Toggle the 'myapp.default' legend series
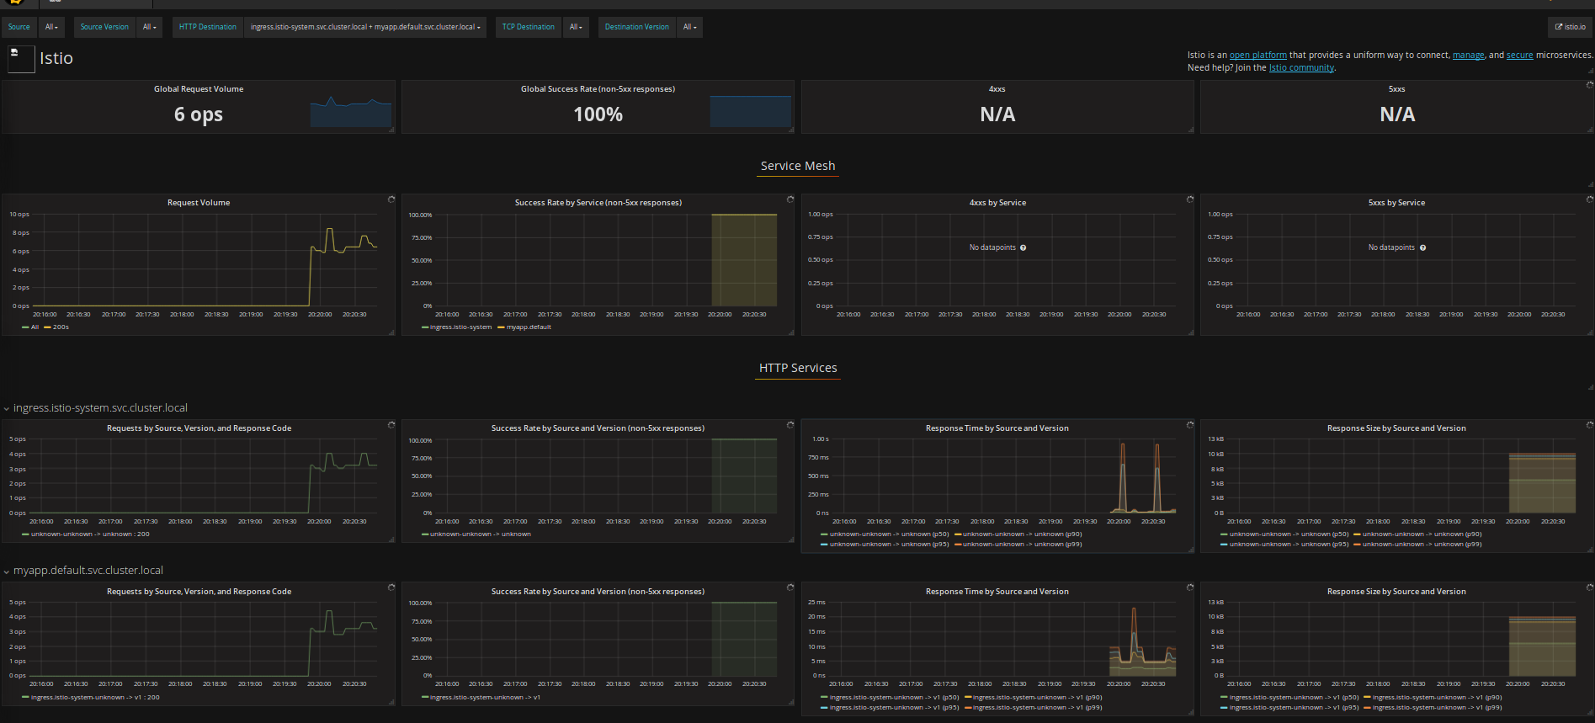Image resolution: width=1595 pixels, height=723 pixels. click(529, 327)
